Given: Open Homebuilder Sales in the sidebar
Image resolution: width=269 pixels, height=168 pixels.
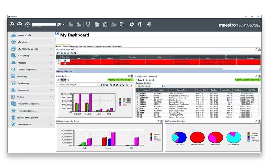Looking at the screenshot, I should pos(32,111).
